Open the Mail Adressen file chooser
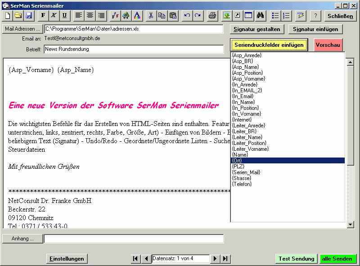This screenshot has height=266, width=360. click(22, 29)
